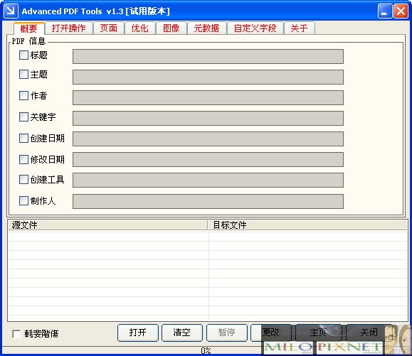Image resolution: width=412 pixels, height=356 pixels.
Task: Check the 作者 checkbox
Action: (23, 95)
